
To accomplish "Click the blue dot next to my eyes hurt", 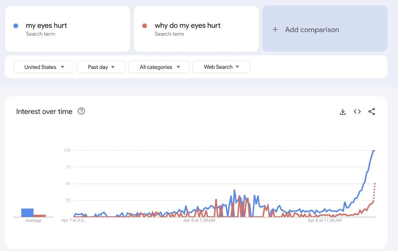I will tap(16, 25).
